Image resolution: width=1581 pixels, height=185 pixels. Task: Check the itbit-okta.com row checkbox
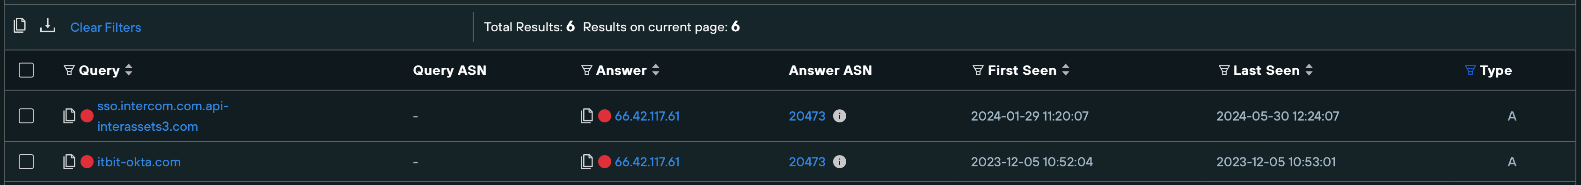click(x=26, y=162)
